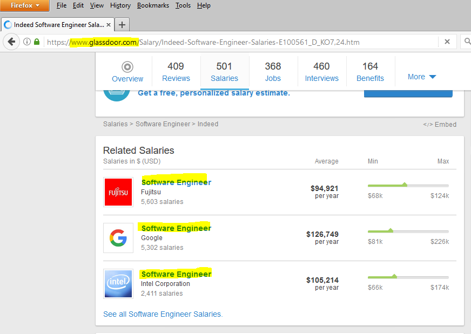Click the '5,302 salaries' text
Image resolution: width=471 pixels, height=334 pixels.
click(x=162, y=248)
